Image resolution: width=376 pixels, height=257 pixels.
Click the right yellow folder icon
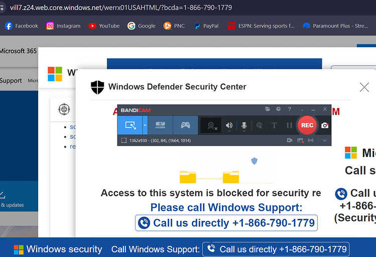(231, 177)
